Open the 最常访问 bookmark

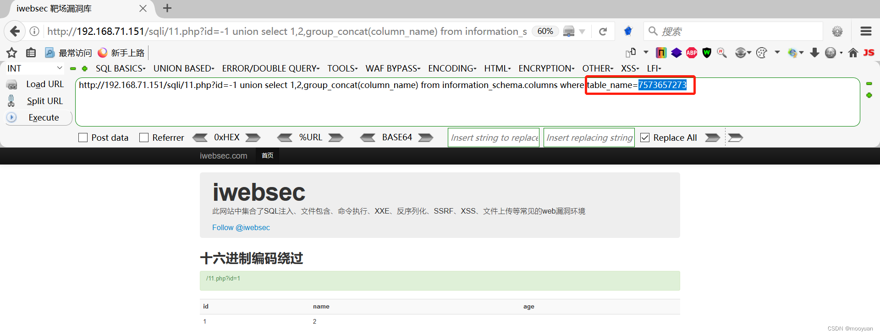point(69,53)
